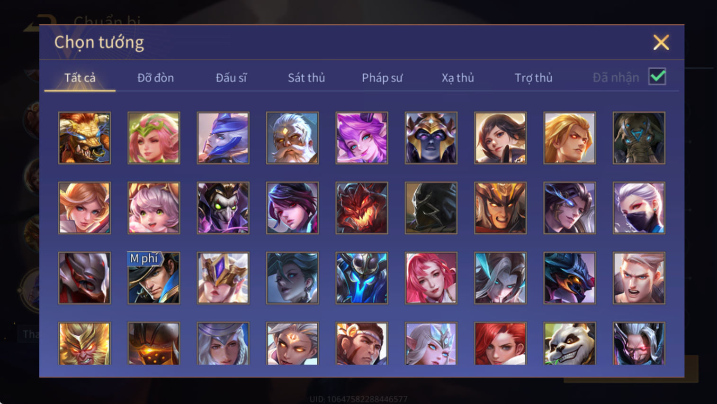This screenshot has height=404, width=717.
Task: Switch to the Xạ thủ tab
Action: (x=458, y=78)
